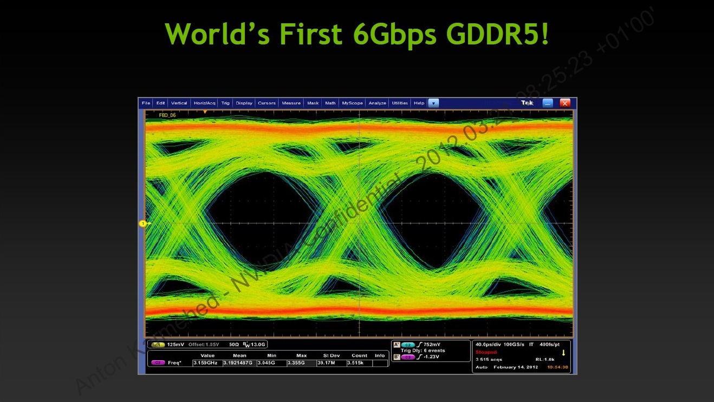Open the Measure menu
This screenshot has width=714, height=402.
pyautogui.click(x=291, y=103)
